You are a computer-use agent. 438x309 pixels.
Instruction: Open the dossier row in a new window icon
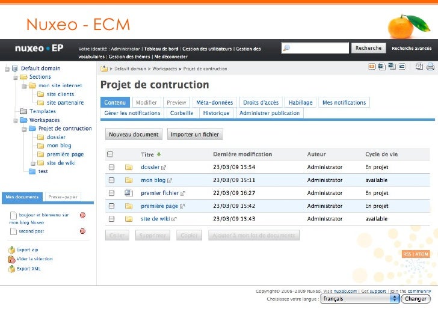coord(164,168)
